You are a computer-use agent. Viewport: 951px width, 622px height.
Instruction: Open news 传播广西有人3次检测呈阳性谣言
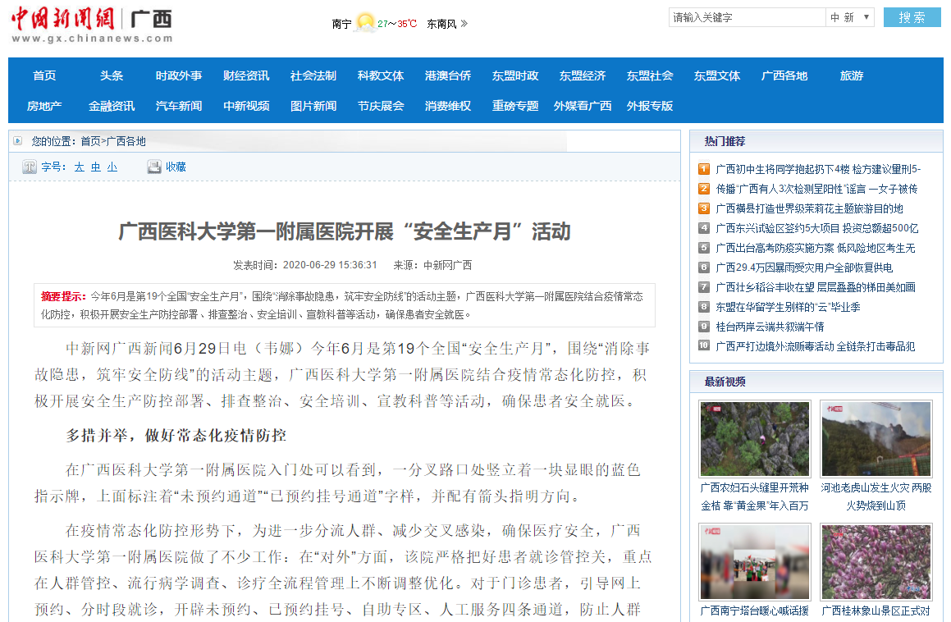coord(816,190)
